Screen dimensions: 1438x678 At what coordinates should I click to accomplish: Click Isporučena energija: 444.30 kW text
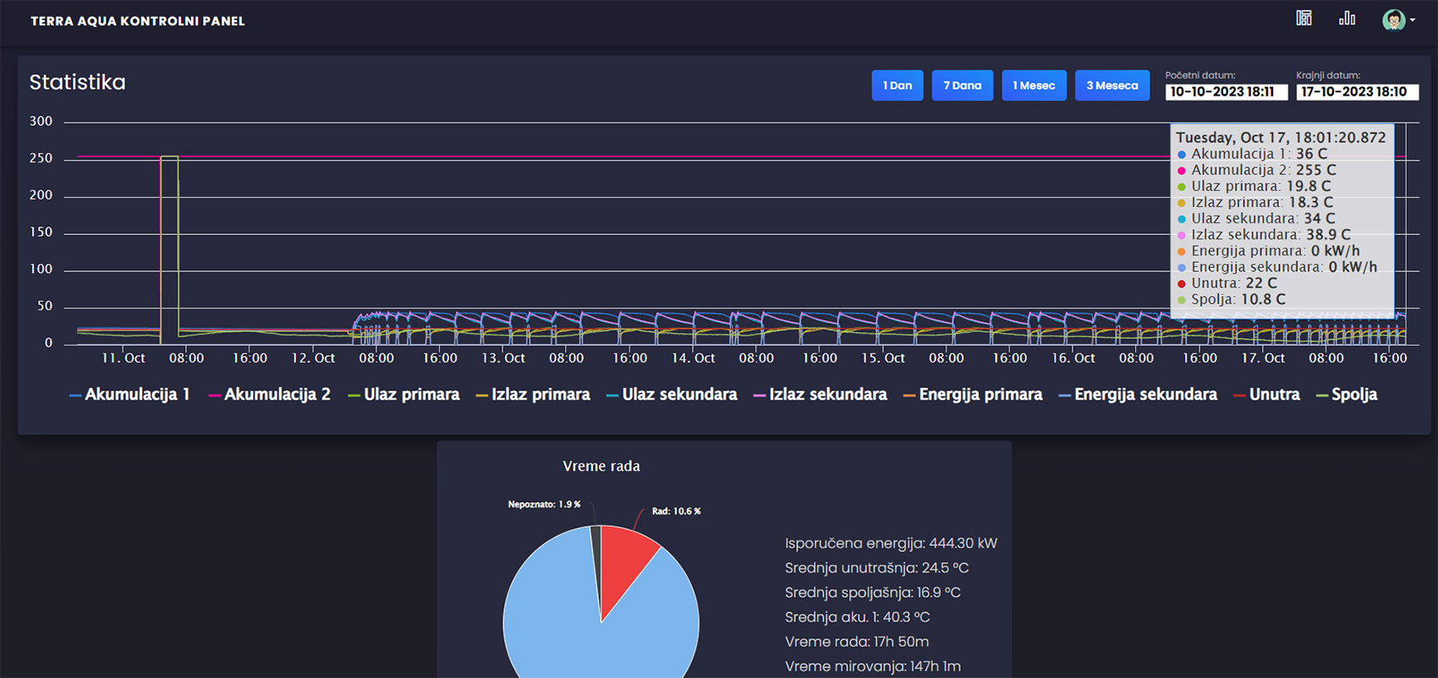point(891,544)
